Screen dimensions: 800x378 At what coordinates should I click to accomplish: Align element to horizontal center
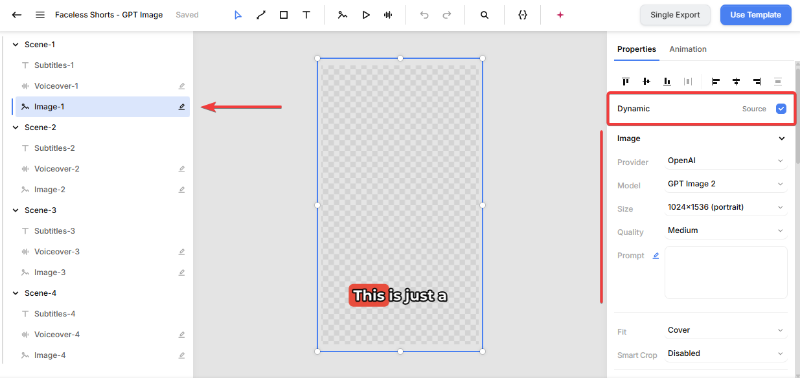[x=737, y=82]
